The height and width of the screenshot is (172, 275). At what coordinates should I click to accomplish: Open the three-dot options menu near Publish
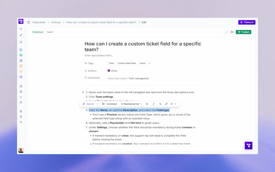coord(226,32)
